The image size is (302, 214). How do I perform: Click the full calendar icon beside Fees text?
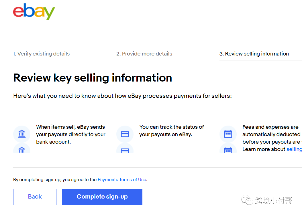[x=228, y=134]
